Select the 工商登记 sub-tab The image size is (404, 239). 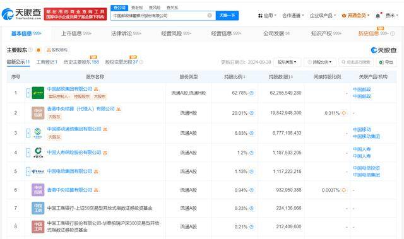(47, 62)
